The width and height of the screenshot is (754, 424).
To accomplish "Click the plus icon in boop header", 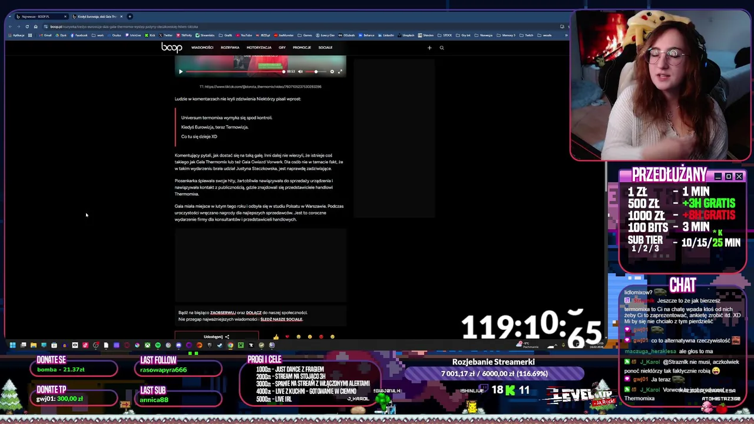I will [x=429, y=48].
